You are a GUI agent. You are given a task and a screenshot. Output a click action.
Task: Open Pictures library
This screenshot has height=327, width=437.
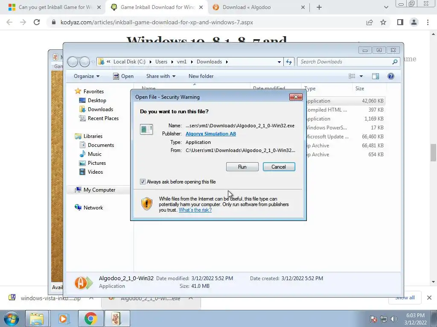(97, 163)
